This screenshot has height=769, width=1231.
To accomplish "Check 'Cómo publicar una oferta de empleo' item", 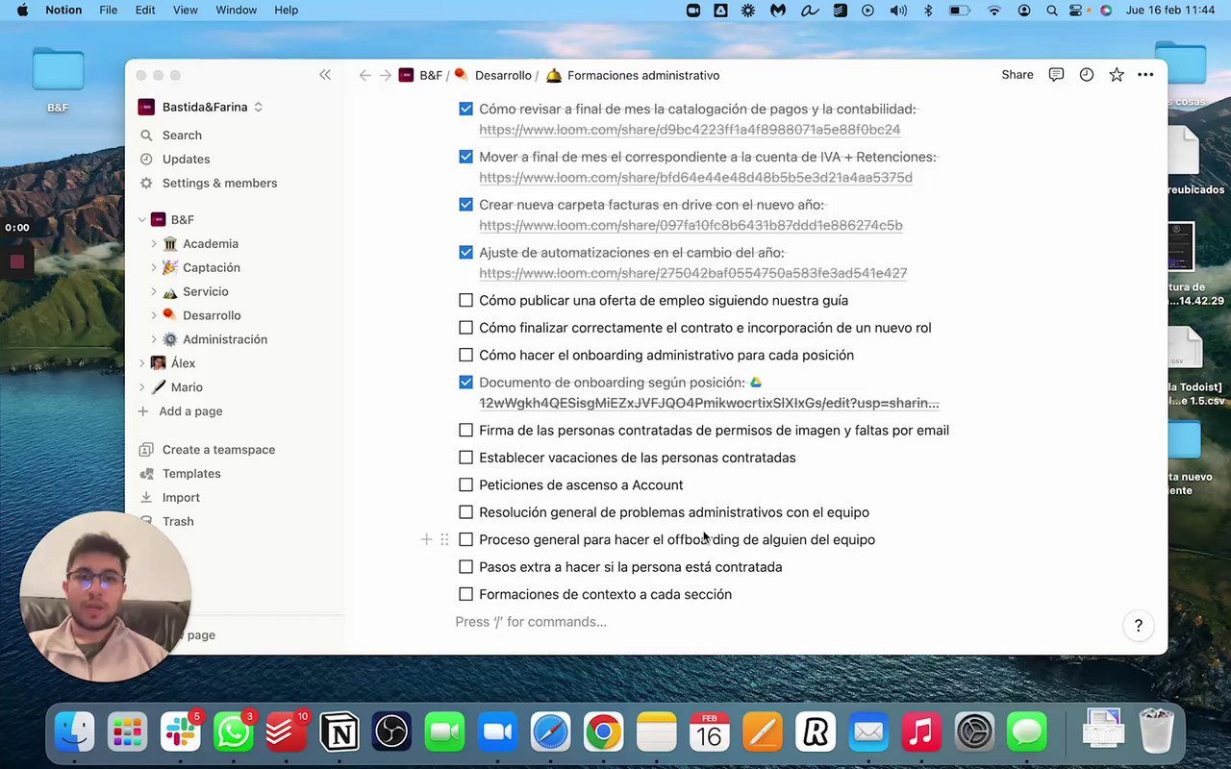I will 466,301.
